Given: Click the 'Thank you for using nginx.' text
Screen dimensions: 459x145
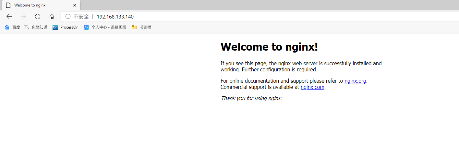Looking at the screenshot, I should coord(251,98).
